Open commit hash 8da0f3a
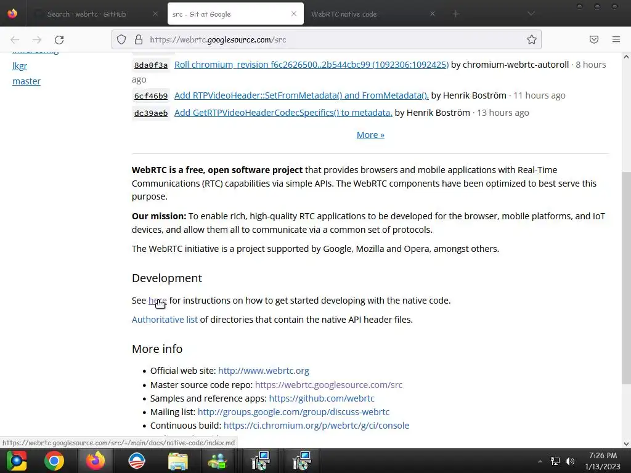Image resolution: width=631 pixels, height=473 pixels. pos(151,65)
